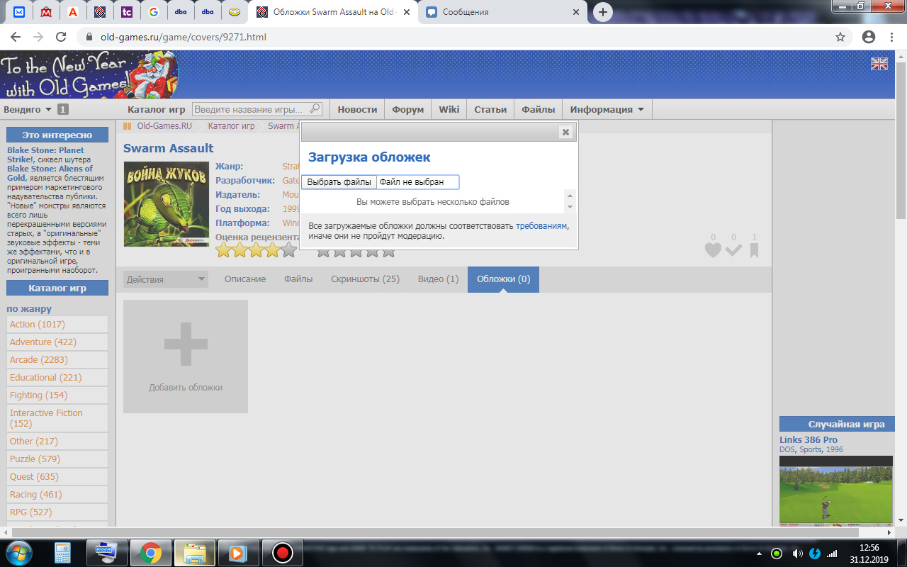Switch to the Сообщения browser tab
This screenshot has height=567, width=907.
[x=503, y=12]
